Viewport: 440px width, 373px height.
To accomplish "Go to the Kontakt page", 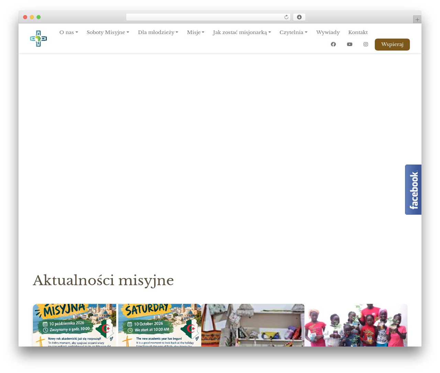I will pos(358,32).
